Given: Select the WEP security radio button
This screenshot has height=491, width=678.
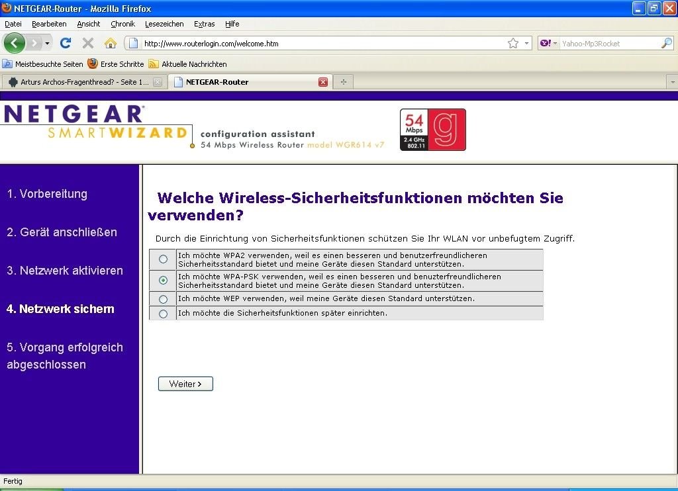Looking at the screenshot, I should (163, 299).
